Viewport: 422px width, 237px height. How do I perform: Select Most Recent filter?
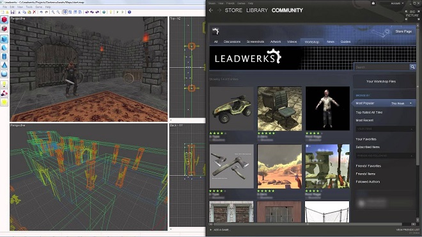(x=364, y=120)
